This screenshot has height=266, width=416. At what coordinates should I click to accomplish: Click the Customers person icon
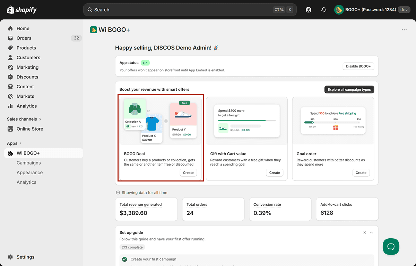coord(10,57)
